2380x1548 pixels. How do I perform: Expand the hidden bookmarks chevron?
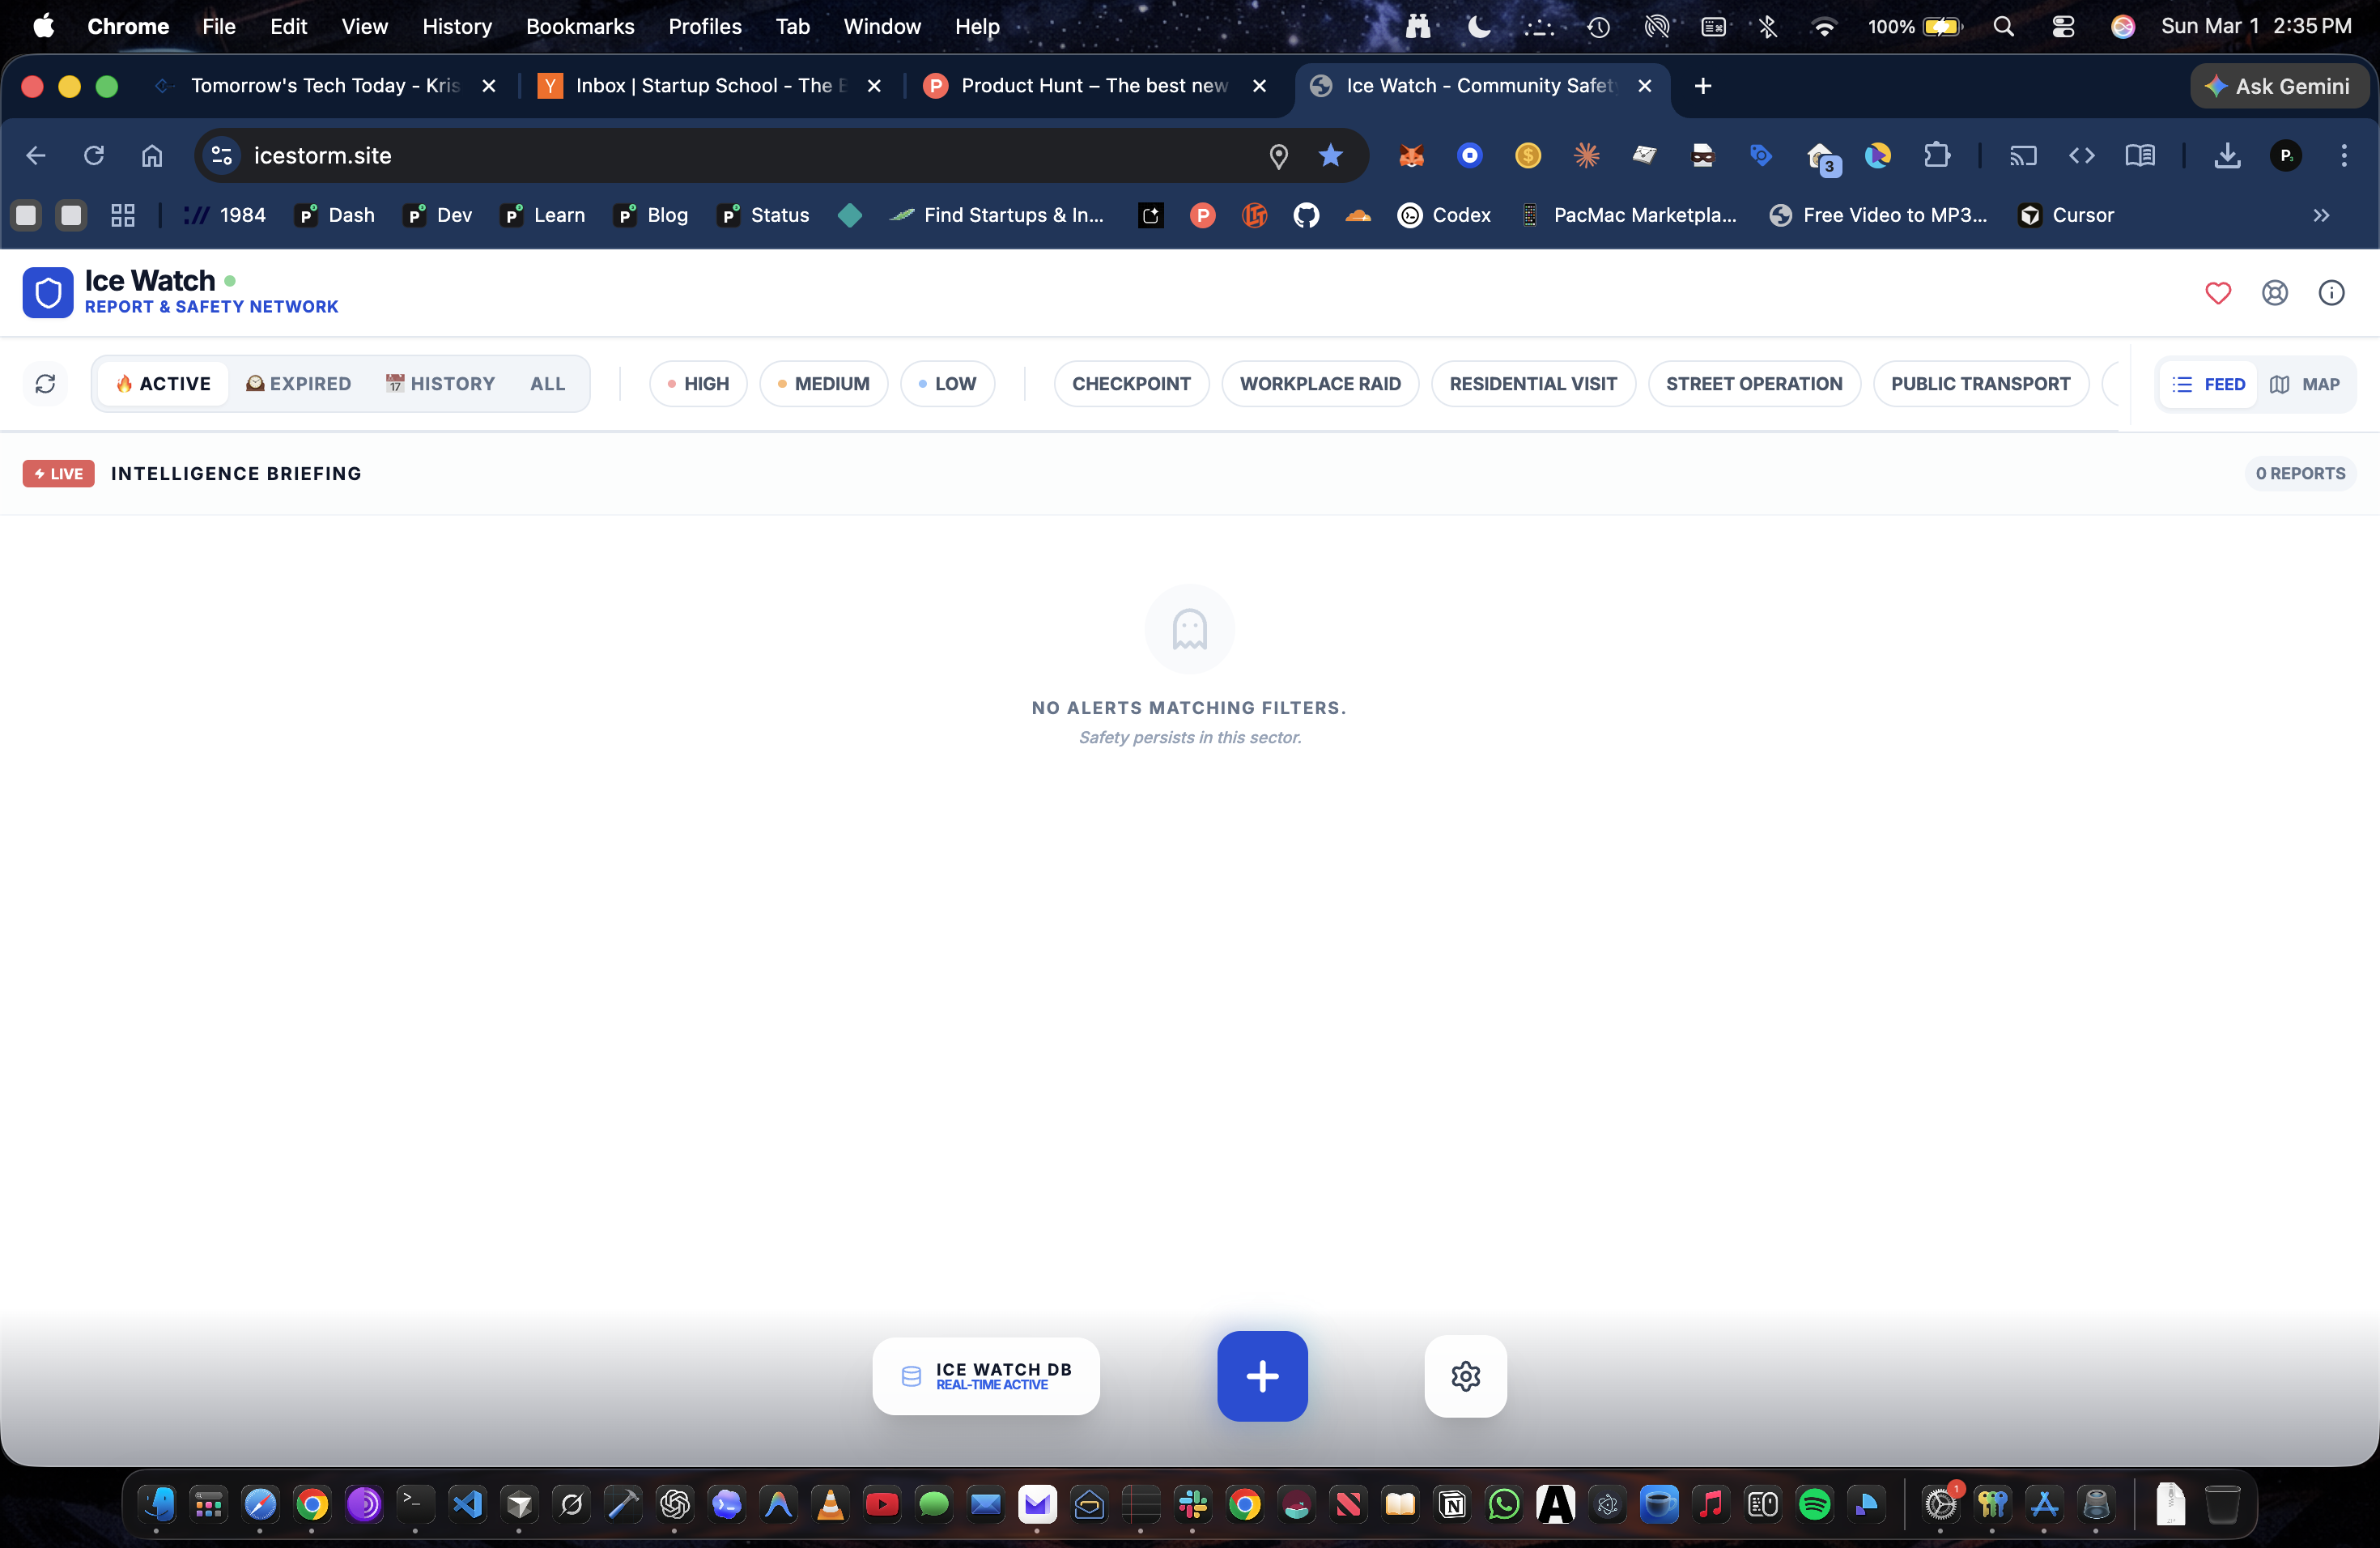[2321, 215]
